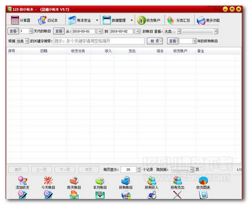
Task: Go to 下一页 next page
Action: click(65, 170)
